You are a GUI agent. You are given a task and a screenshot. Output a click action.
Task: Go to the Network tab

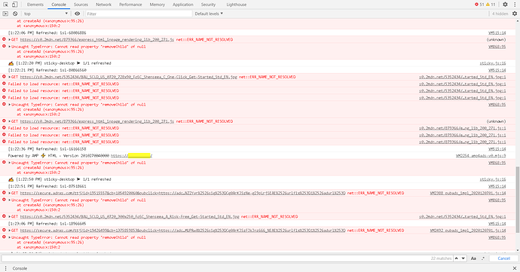point(103,5)
